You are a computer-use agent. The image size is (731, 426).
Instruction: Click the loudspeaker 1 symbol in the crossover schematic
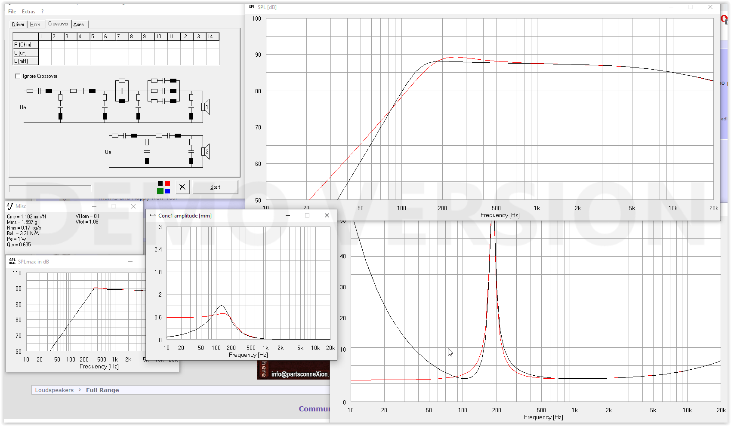[x=206, y=107]
